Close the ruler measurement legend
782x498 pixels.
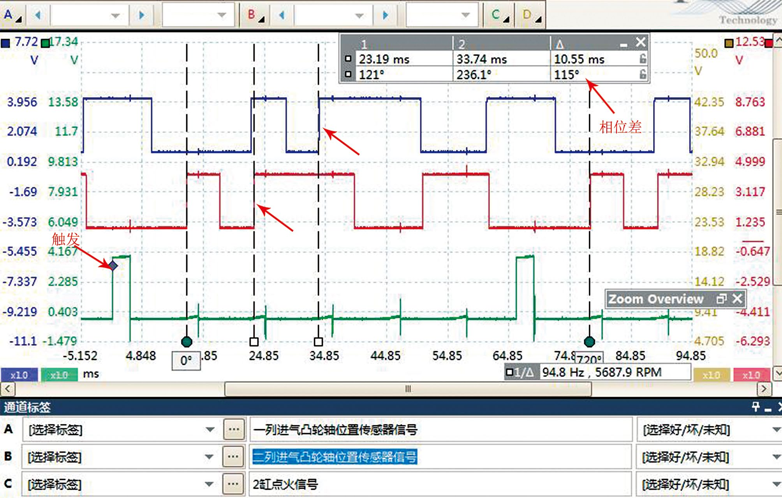(640, 42)
